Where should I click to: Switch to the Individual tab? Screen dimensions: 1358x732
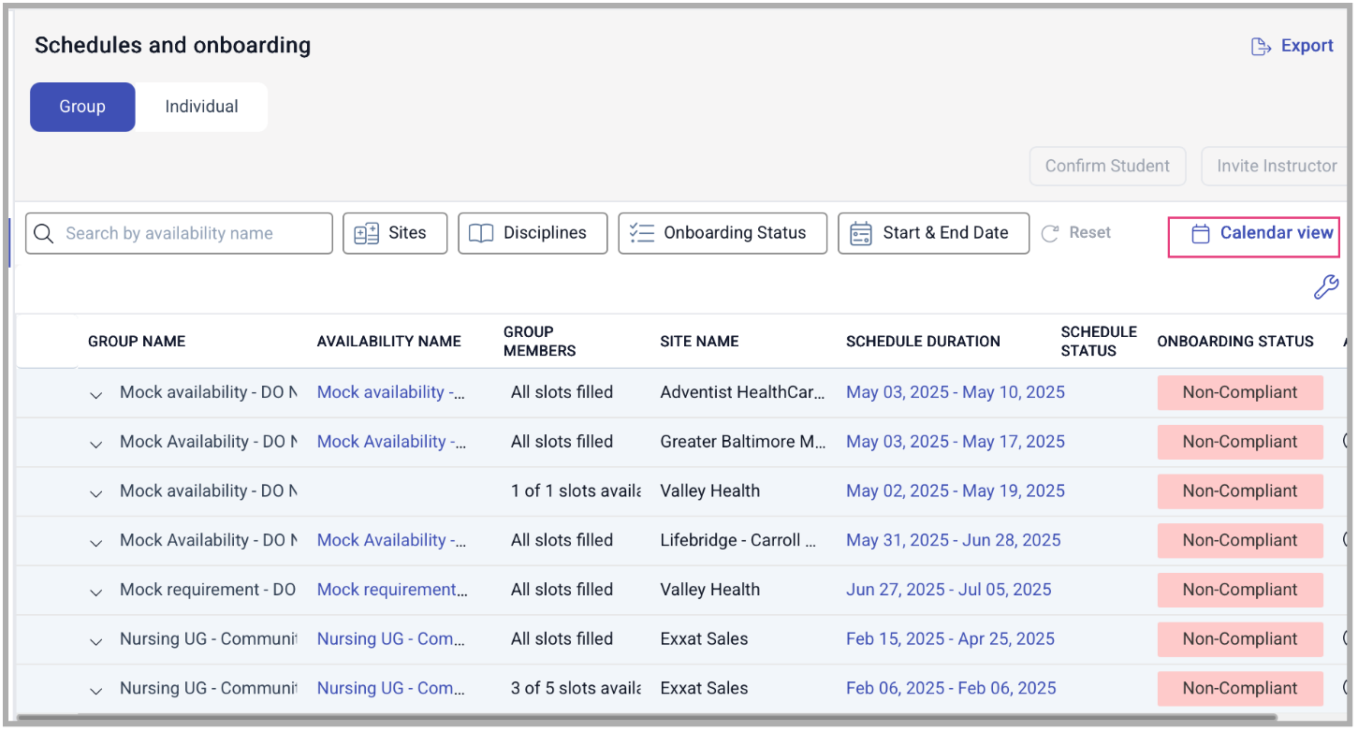pos(201,107)
